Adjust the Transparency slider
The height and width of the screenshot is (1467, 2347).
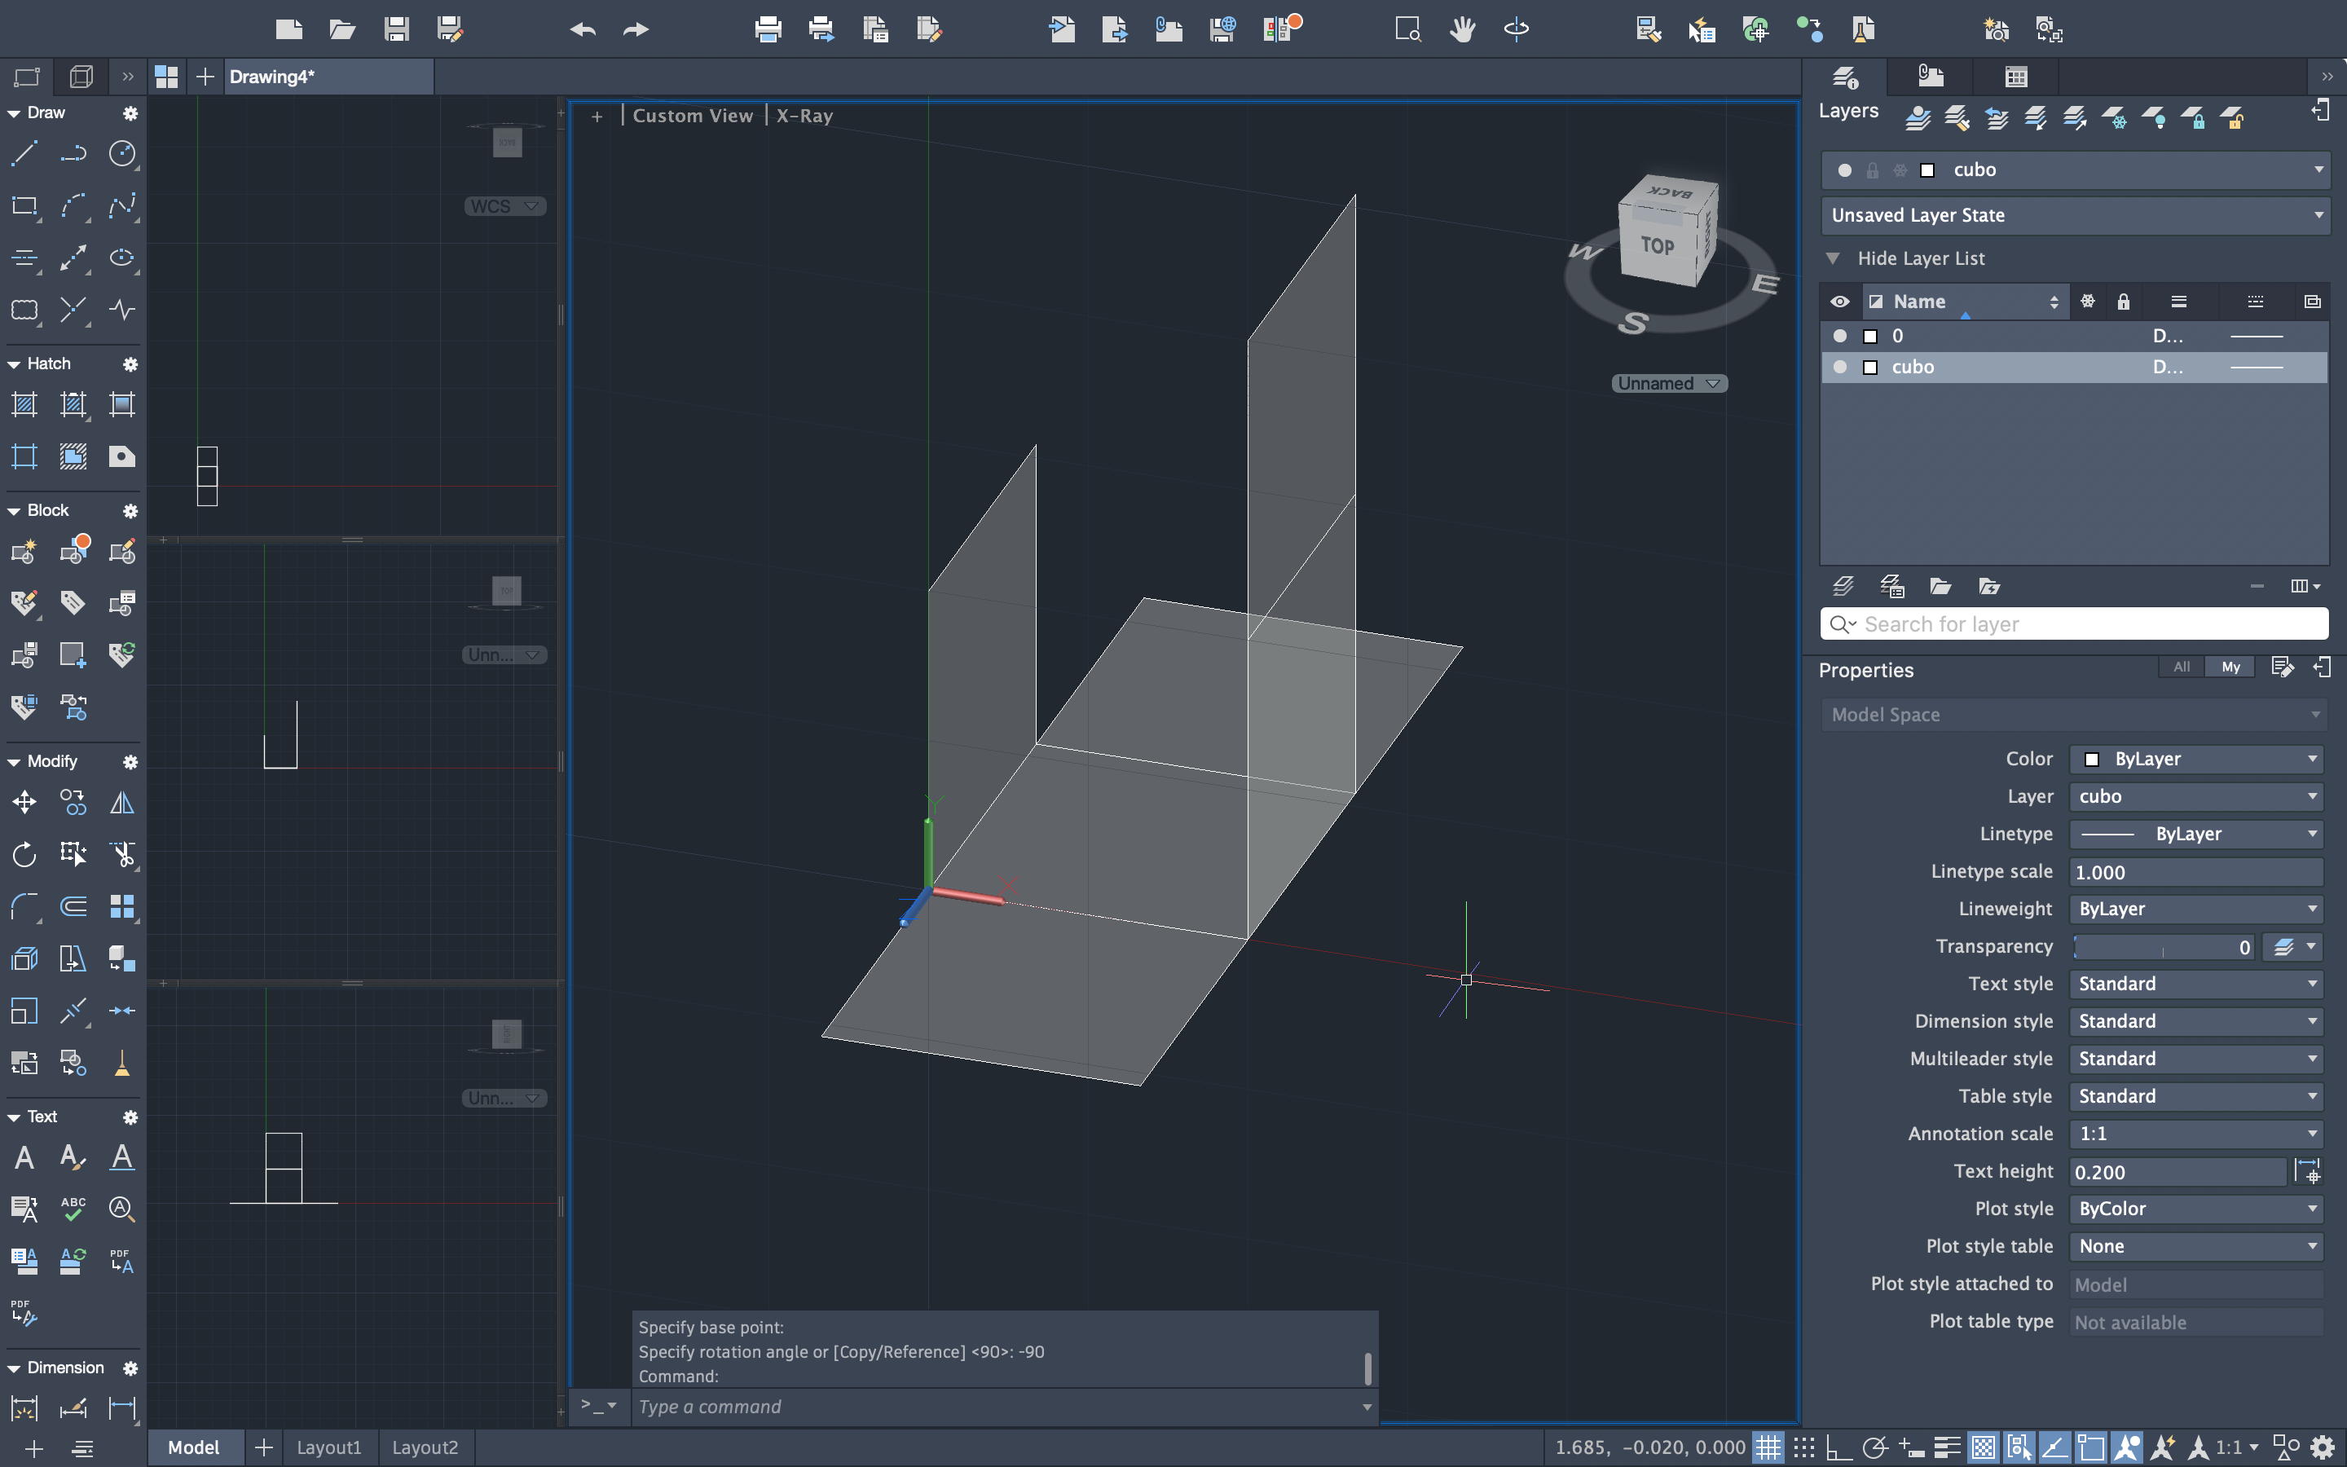point(2163,947)
